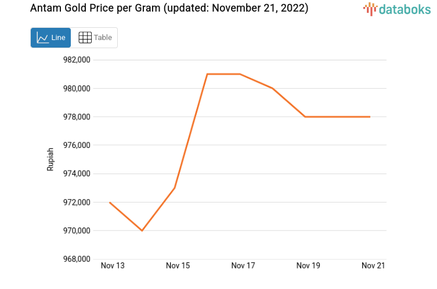Switch to the Table view tab
This screenshot has width=437, height=289.
pos(95,38)
